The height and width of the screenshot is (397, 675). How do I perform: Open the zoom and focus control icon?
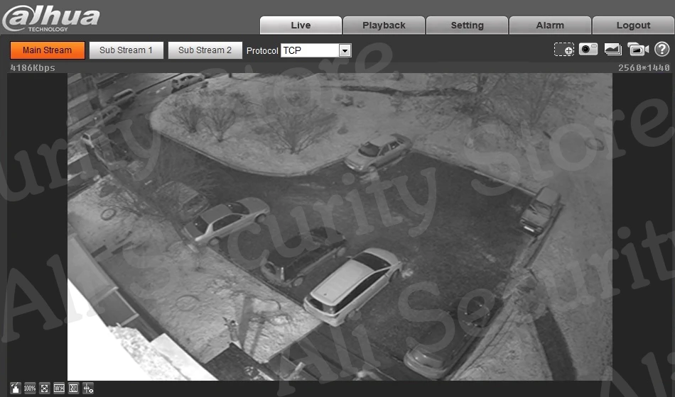88,388
